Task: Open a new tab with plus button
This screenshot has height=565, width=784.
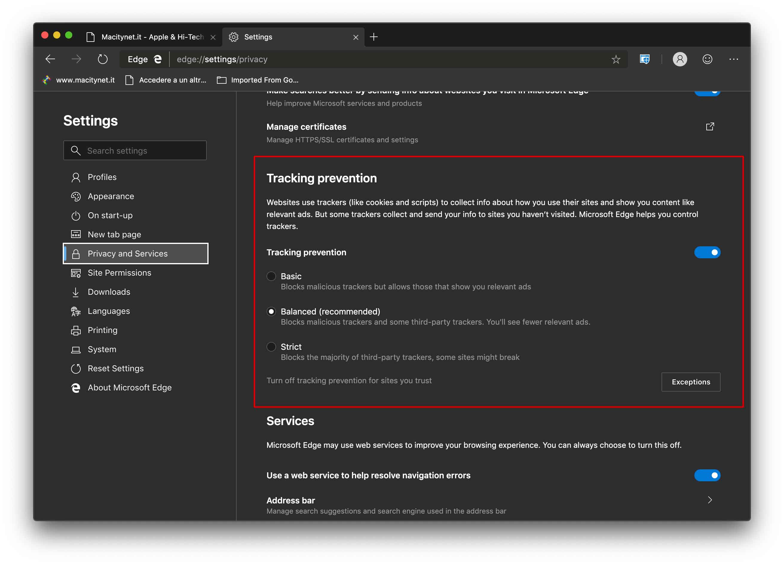Action: click(x=374, y=37)
